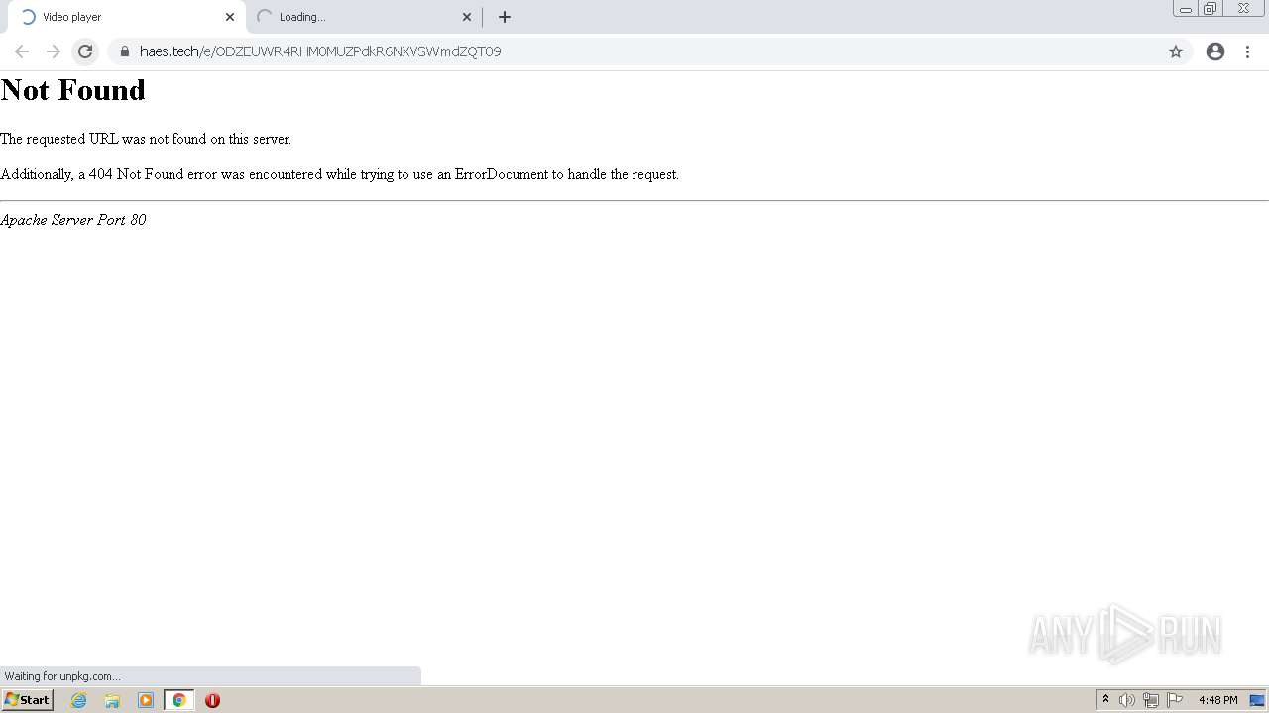View site security lock info
This screenshot has width=1269, height=713.
click(124, 51)
